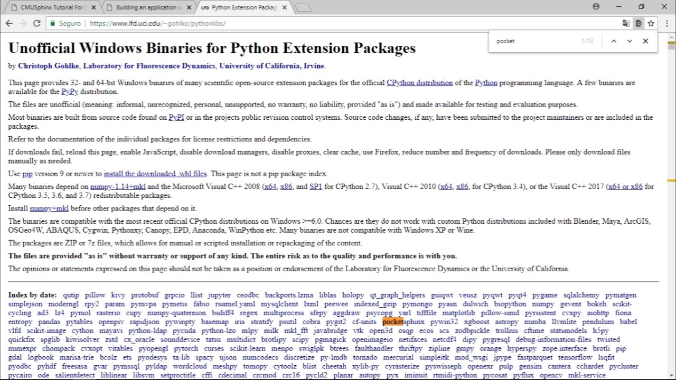Go back to the previous page
Viewport: 676px width, 380px height.
click(9, 23)
